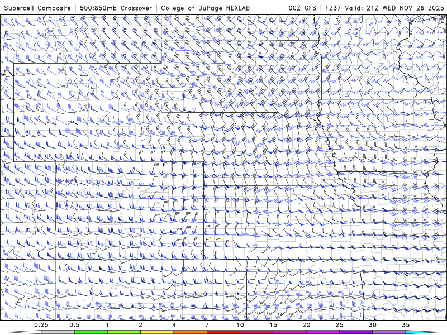
Task: Select the lime green swatch between 1 and 2
Action: click(124, 332)
